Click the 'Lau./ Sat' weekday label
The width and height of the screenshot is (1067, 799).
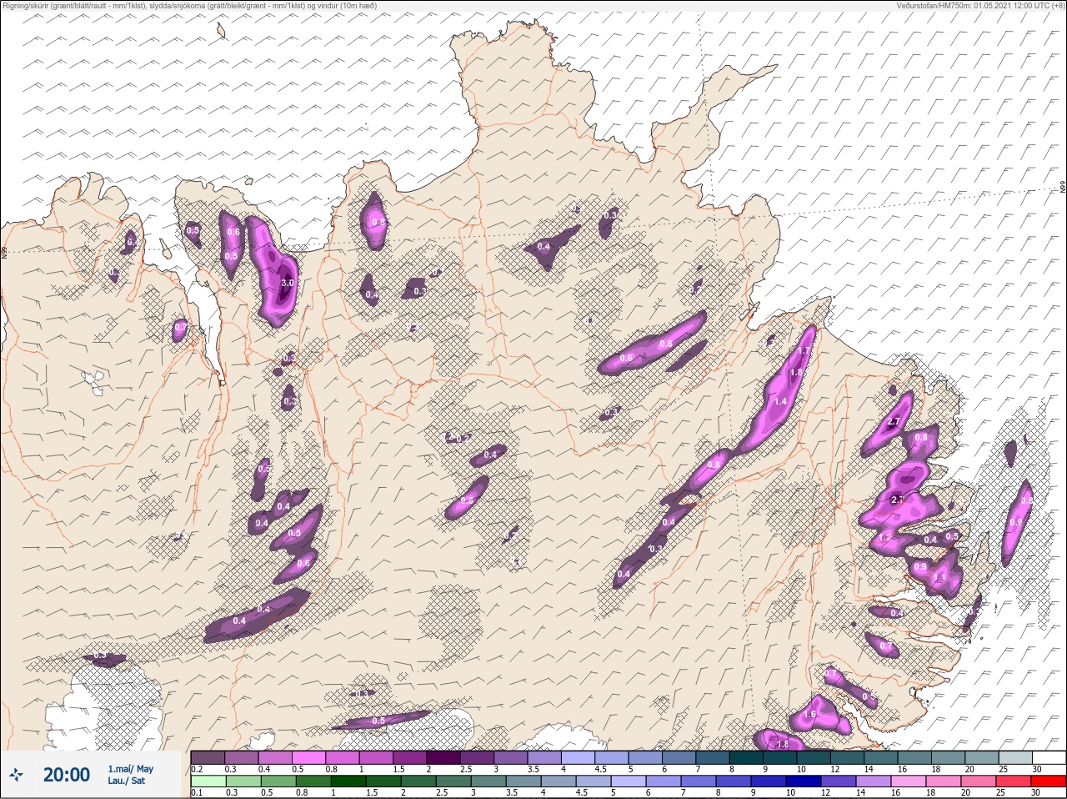[x=127, y=781]
